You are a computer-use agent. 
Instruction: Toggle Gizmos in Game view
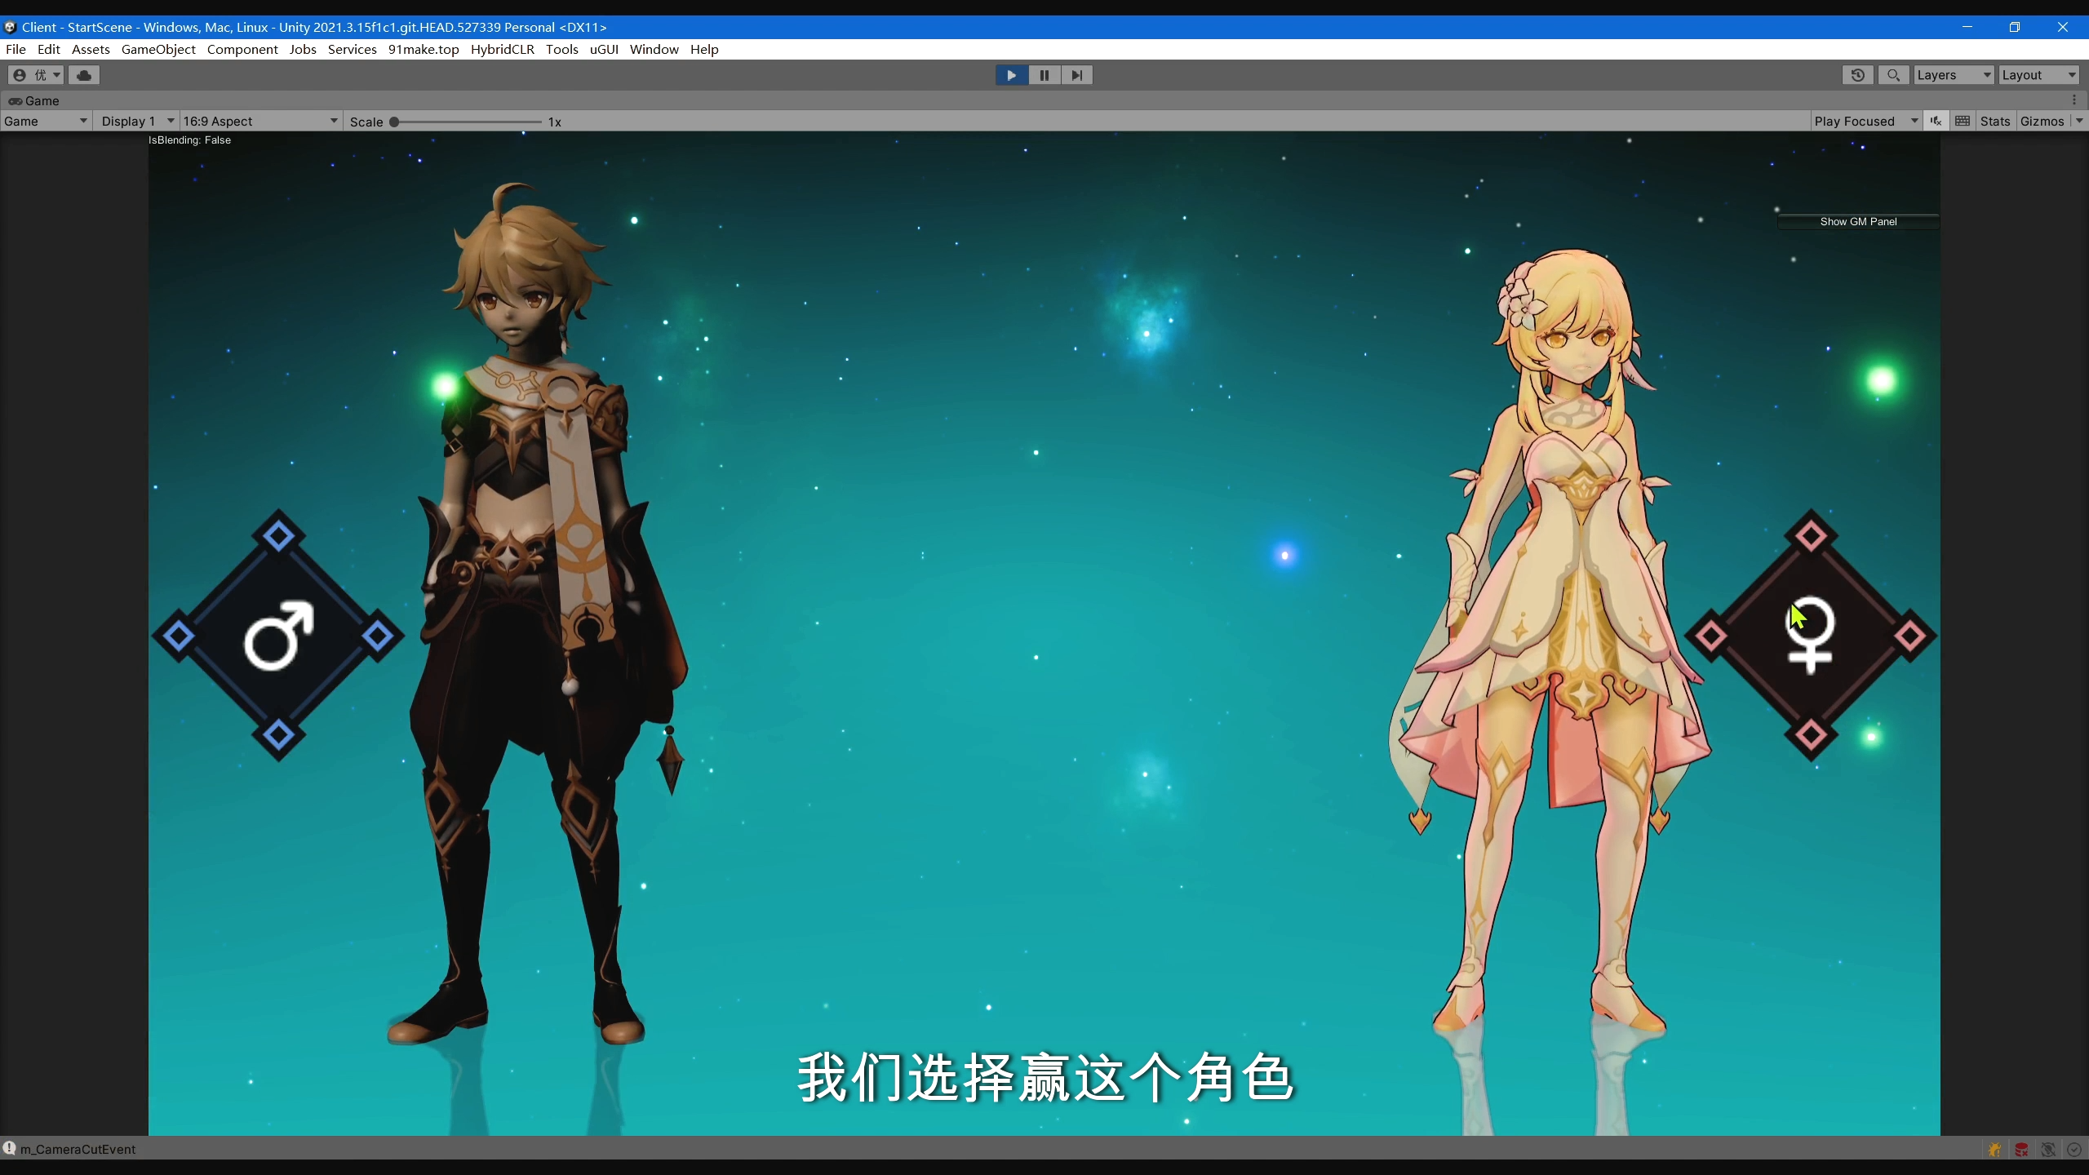click(x=2042, y=121)
